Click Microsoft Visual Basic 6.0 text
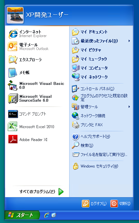 (42, 85)
